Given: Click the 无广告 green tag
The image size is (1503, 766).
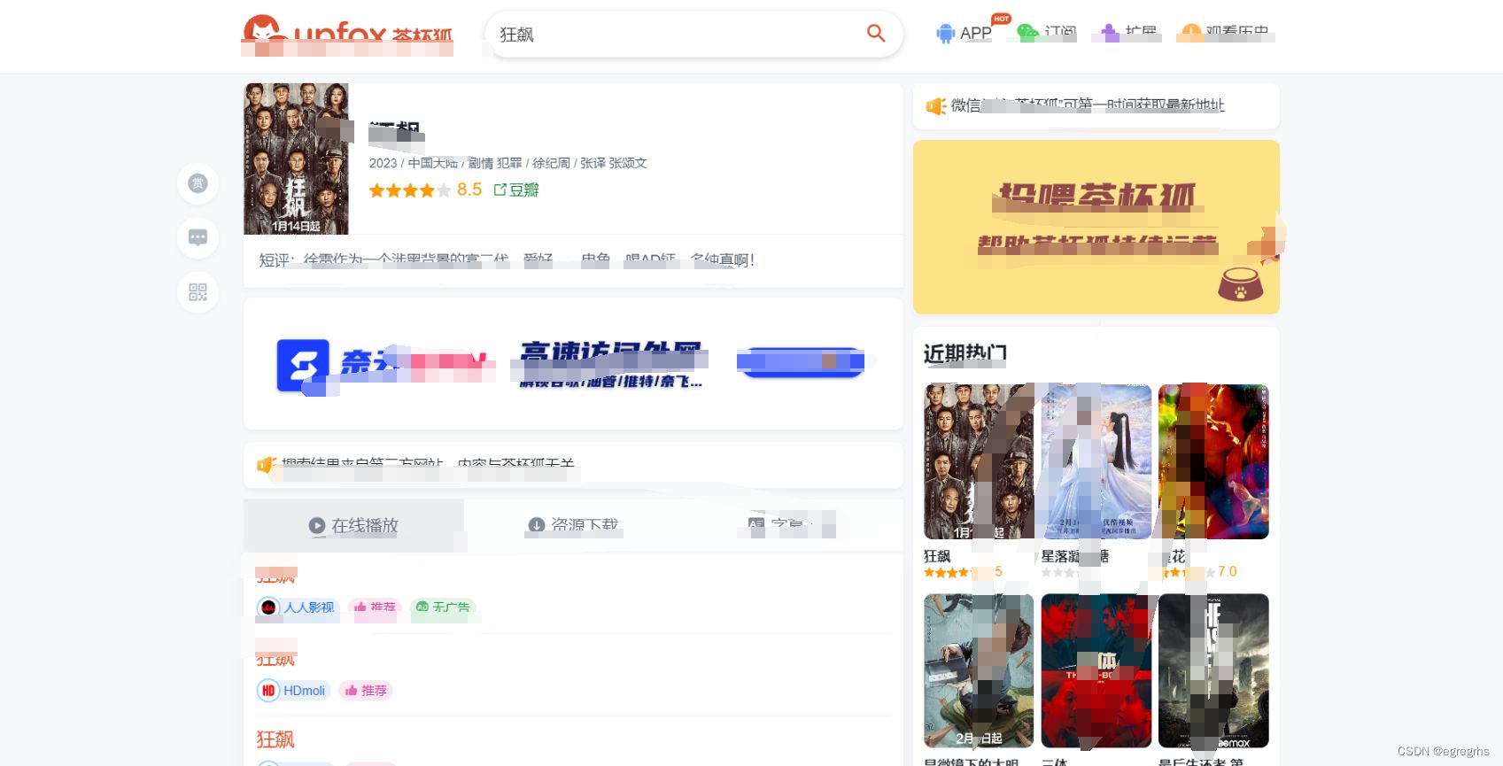Looking at the screenshot, I should point(443,607).
